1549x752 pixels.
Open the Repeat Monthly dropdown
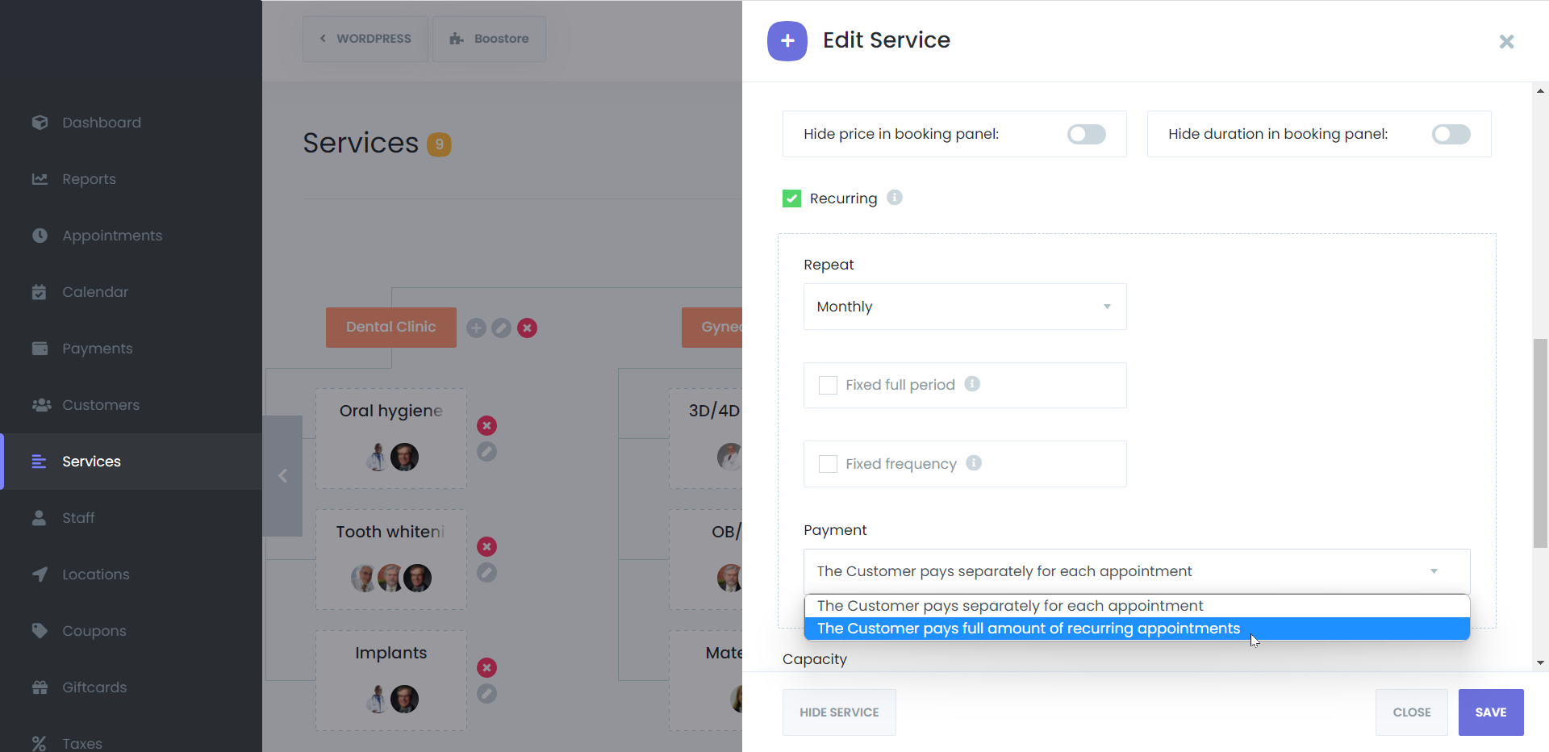coord(964,307)
